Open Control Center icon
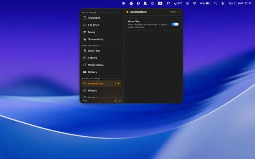 point(223,3)
